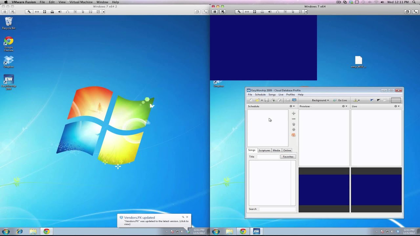Pause the Windows 7 x64 2 virtual machine
420x236 pixels.
pos(5,12)
